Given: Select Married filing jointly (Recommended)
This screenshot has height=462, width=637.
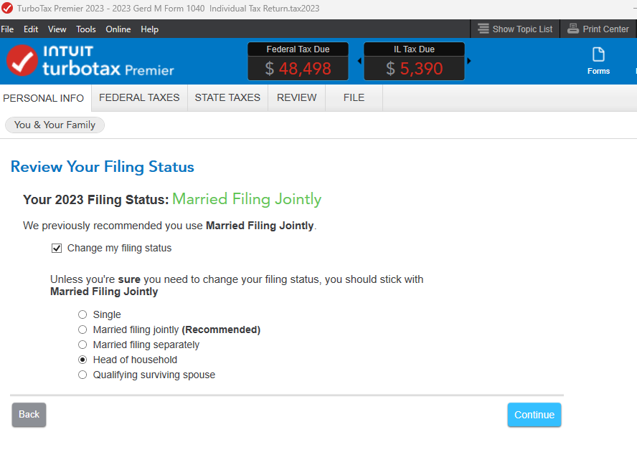Looking at the screenshot, I should (x=82, y=329).
